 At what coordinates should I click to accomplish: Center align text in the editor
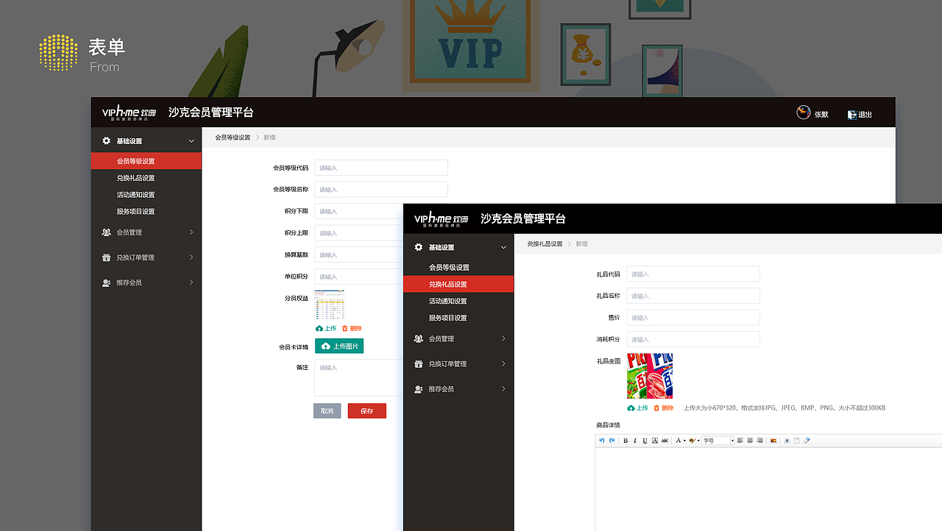pyautogui.click(x=750, y=441)
